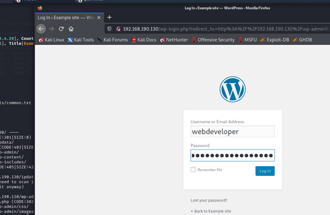Click the insecure connection padlock icon
330x215 pixels.
(x=119, y=29)
